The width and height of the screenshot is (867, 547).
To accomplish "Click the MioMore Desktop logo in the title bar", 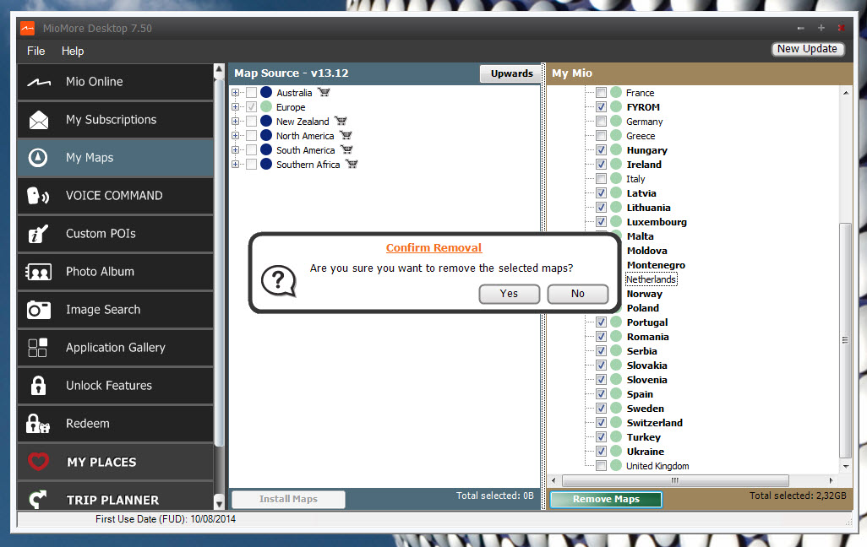I will [x=27, y=28].
